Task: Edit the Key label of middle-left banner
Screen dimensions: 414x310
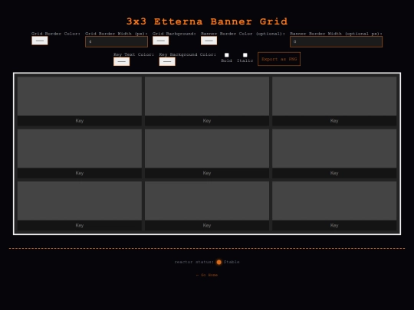Action: pos(80,173)
